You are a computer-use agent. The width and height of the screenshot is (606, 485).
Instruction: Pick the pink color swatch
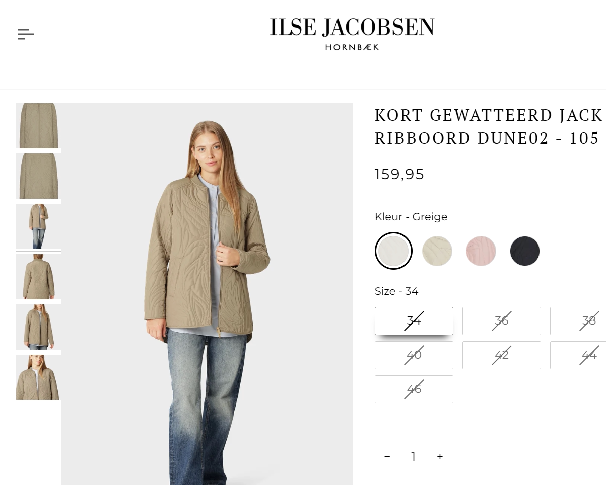tap(481, 251)
